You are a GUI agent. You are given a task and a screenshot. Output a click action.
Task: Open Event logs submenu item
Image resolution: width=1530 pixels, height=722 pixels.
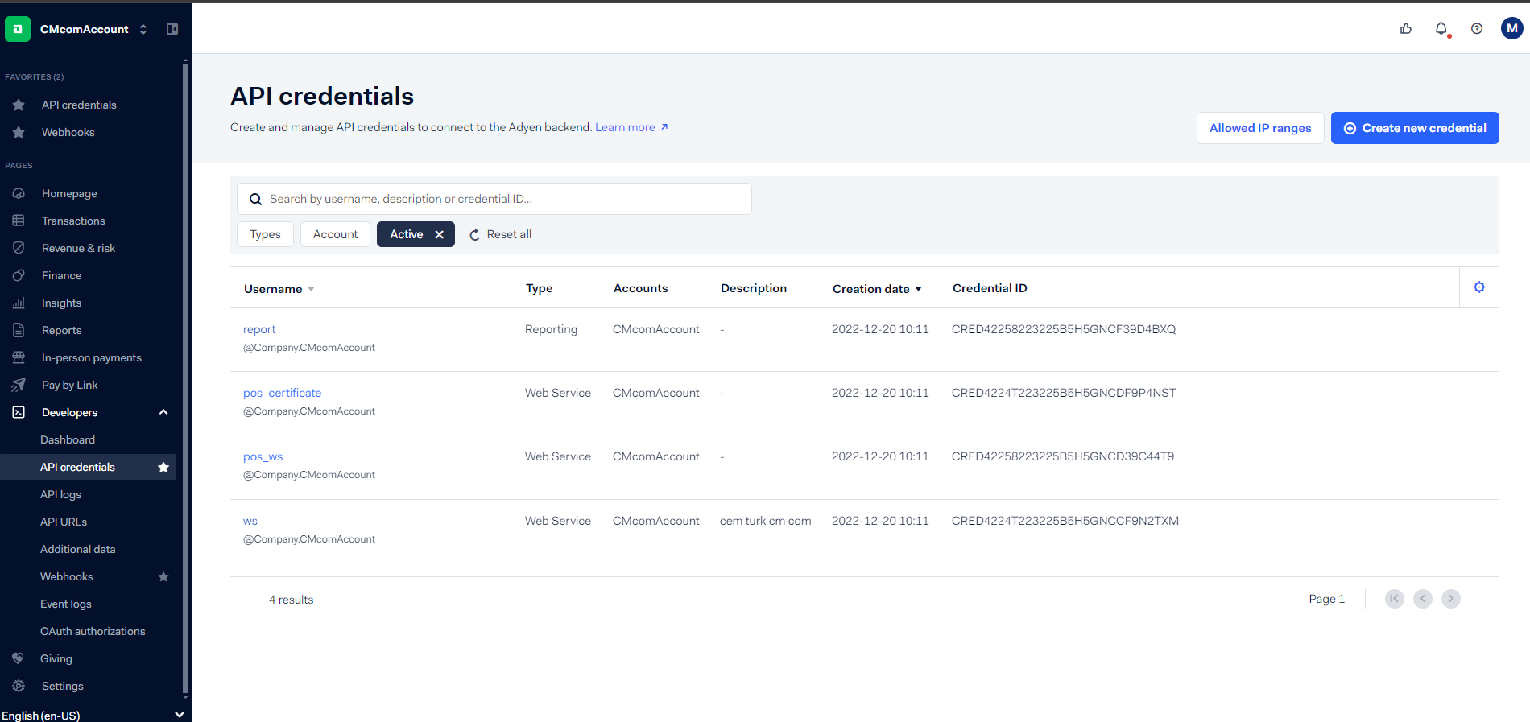coord(65,604)
